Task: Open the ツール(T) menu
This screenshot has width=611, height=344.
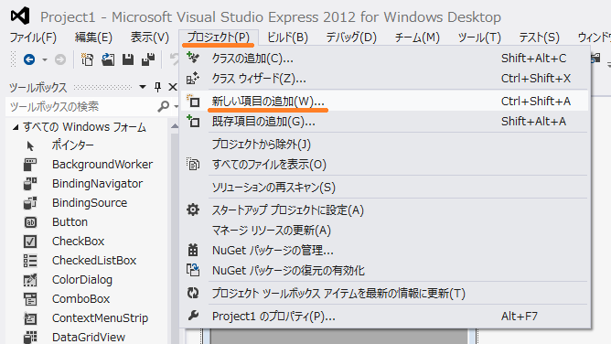Action: 479,38
